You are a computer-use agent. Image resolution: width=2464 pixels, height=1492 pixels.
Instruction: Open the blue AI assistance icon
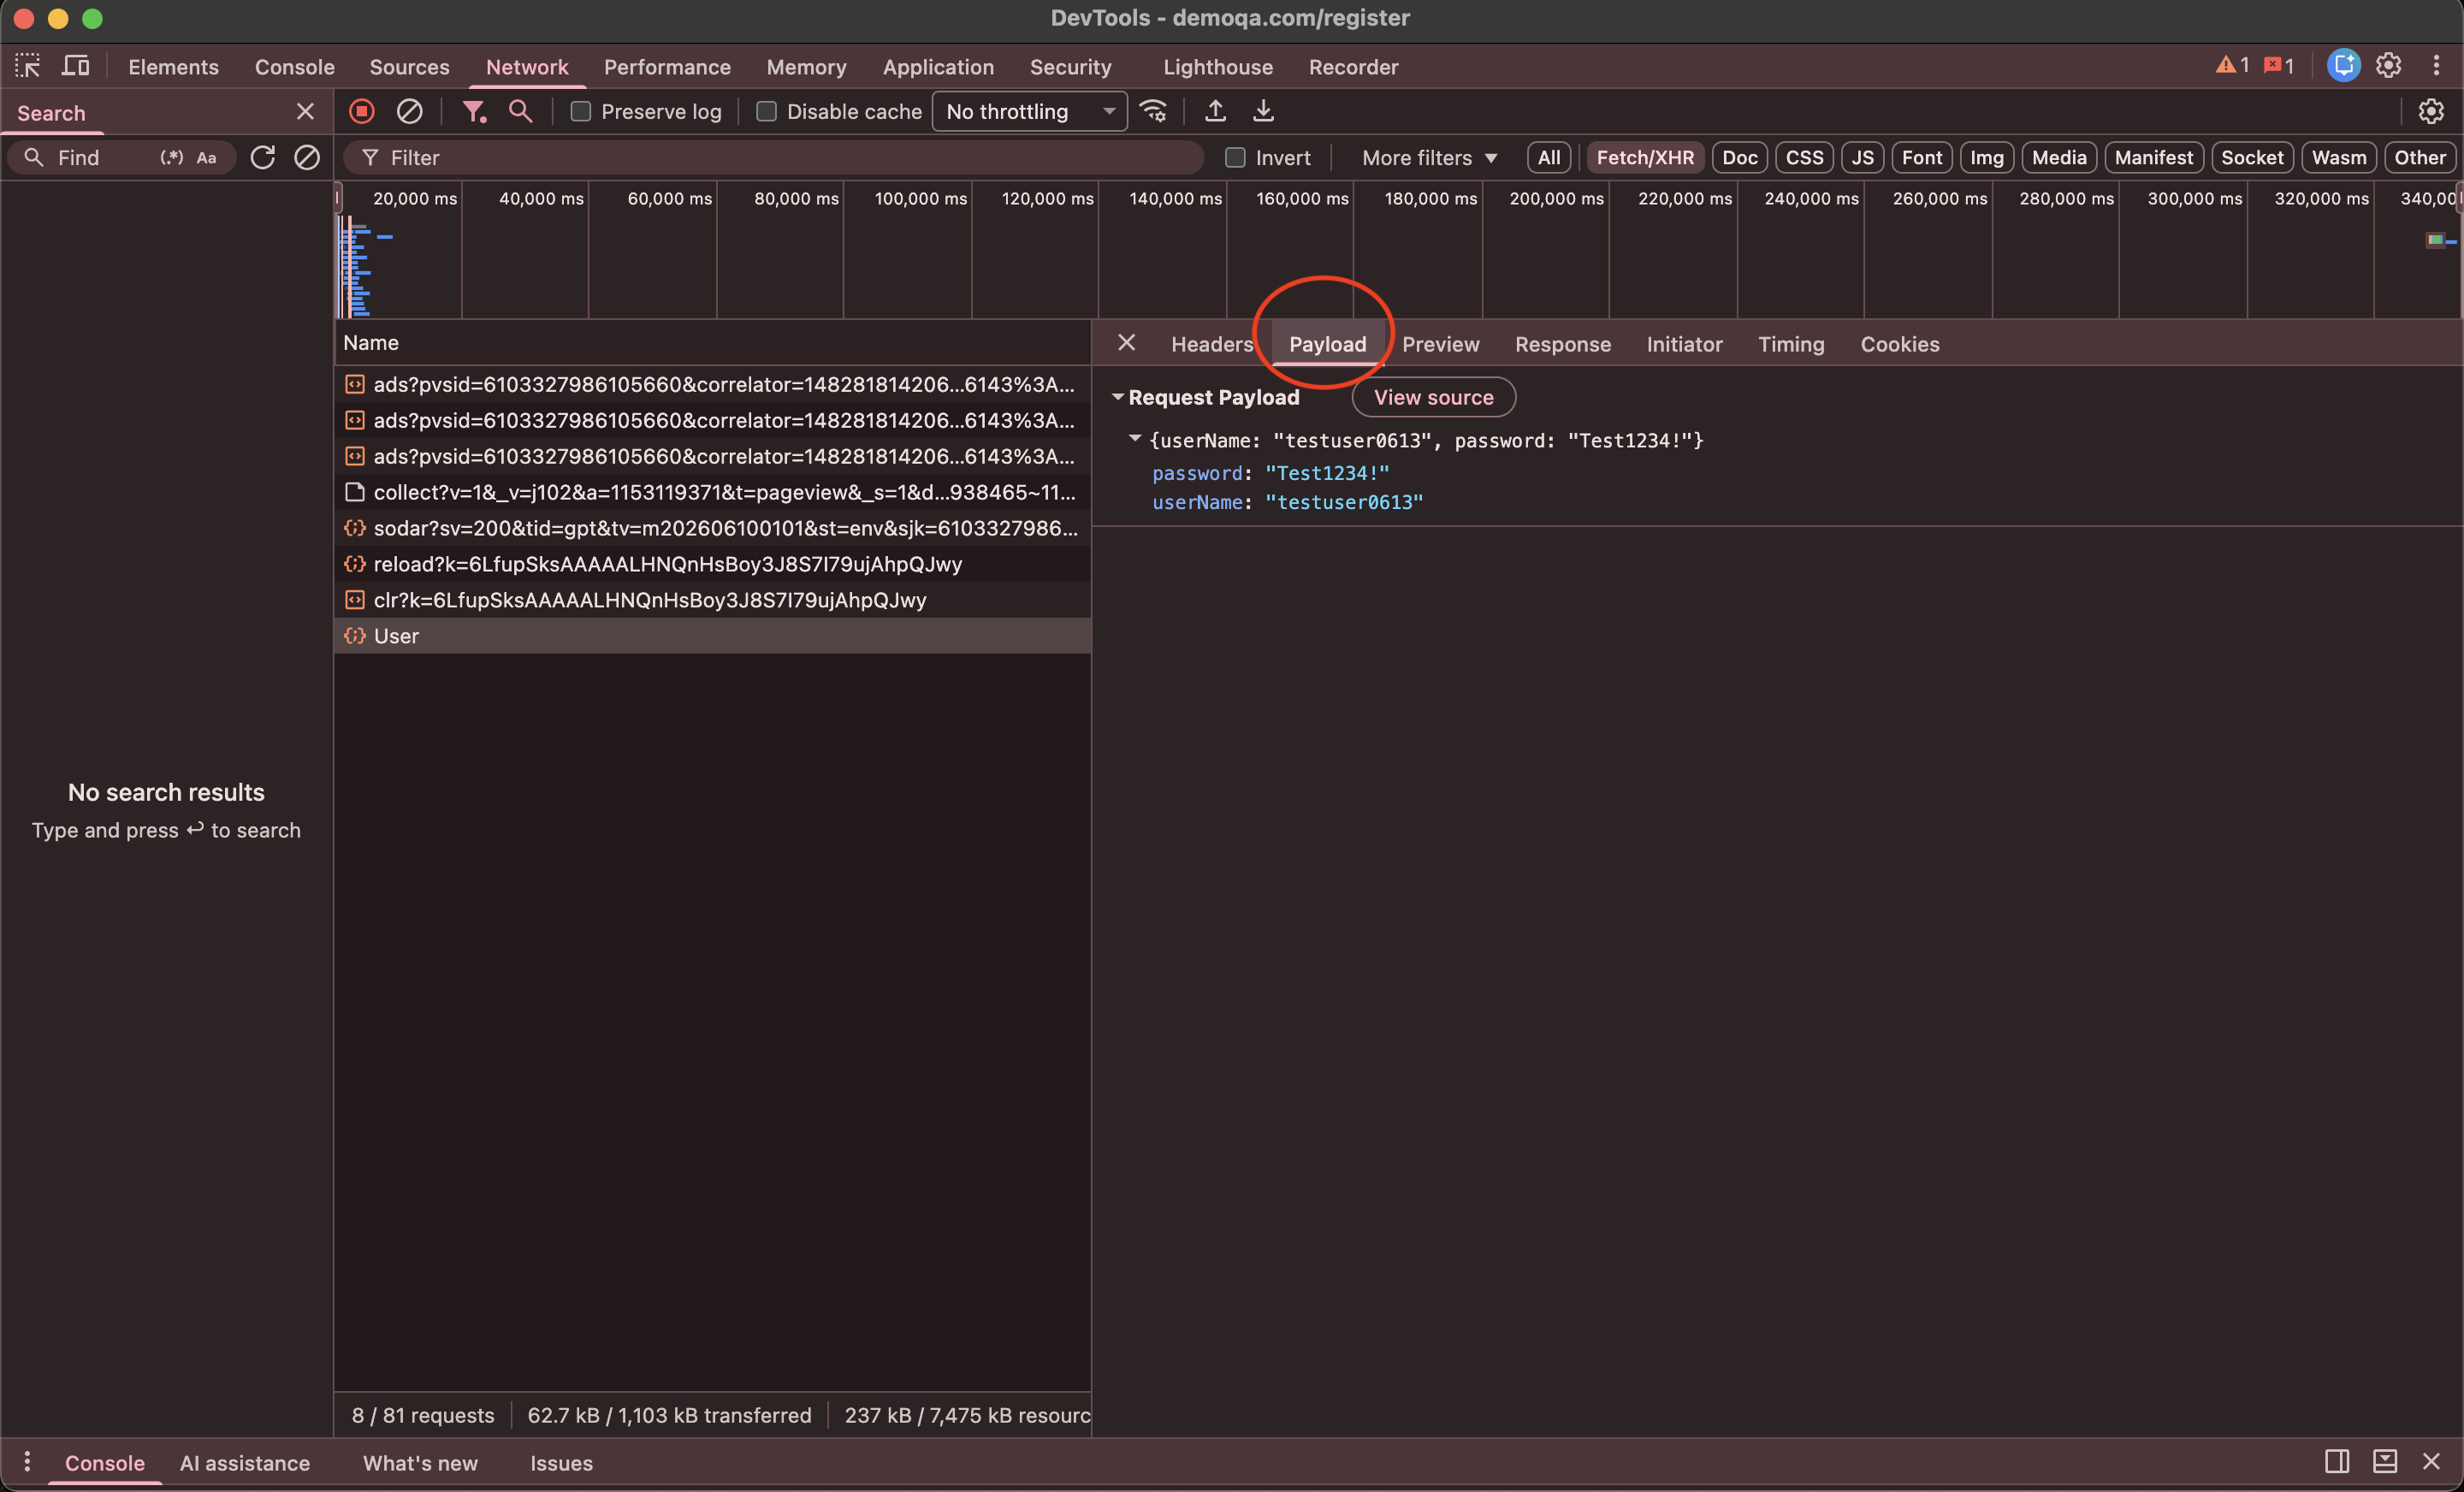point(2343,66)
